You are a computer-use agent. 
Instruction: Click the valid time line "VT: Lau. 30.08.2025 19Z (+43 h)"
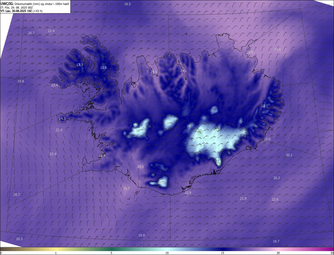21,11
